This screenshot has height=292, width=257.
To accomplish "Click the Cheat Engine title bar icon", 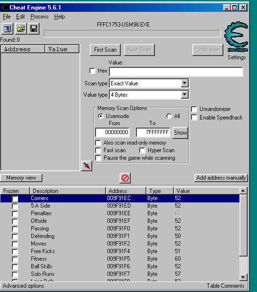I will 5,8.
